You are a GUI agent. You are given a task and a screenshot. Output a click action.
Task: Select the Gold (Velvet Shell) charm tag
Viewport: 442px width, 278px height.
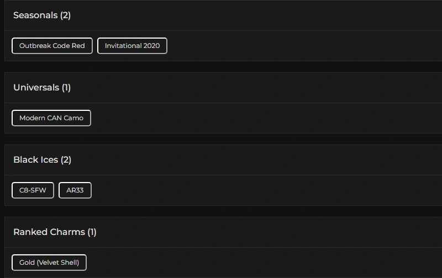(49, 263)
